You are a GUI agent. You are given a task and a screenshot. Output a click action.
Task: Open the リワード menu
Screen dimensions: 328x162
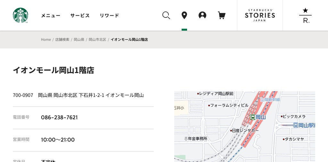[110, 16]
